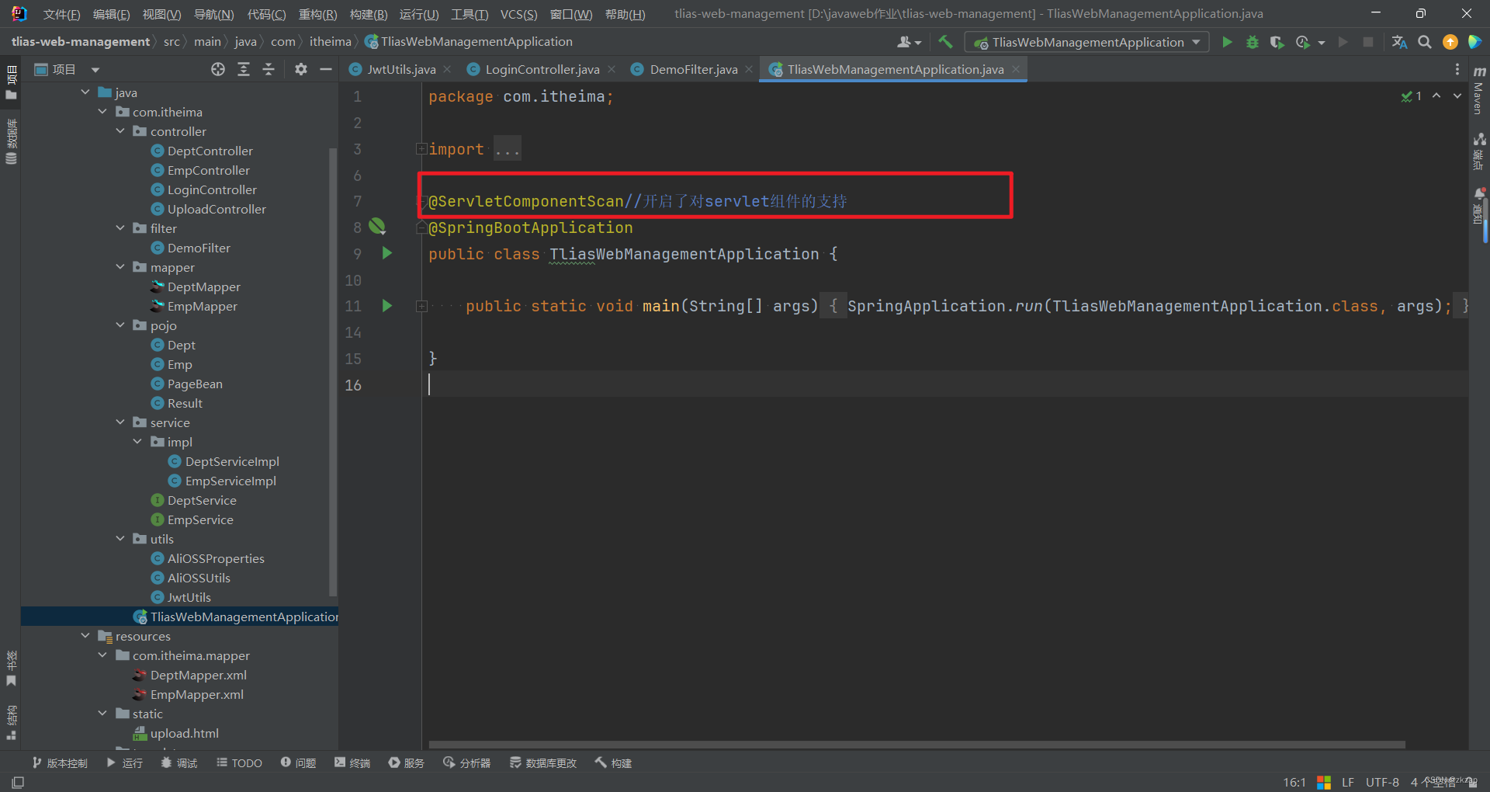
Task: Click the orange update arrow icon
Action: click(x=1450, y=42)
